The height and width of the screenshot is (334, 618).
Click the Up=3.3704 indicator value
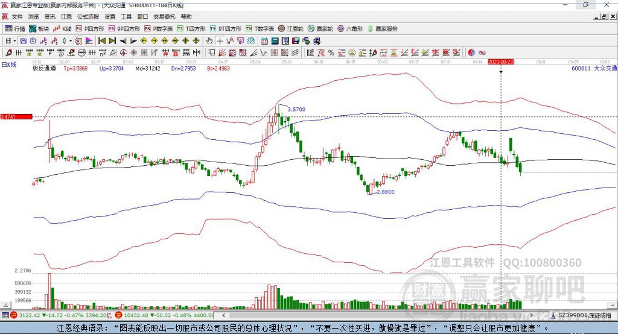click(x=112, y=68)
